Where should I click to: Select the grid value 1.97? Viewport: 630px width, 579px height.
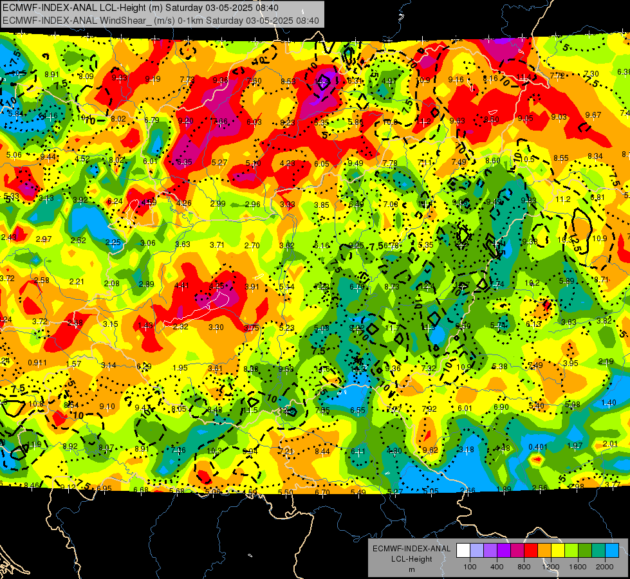pos(575,445)
